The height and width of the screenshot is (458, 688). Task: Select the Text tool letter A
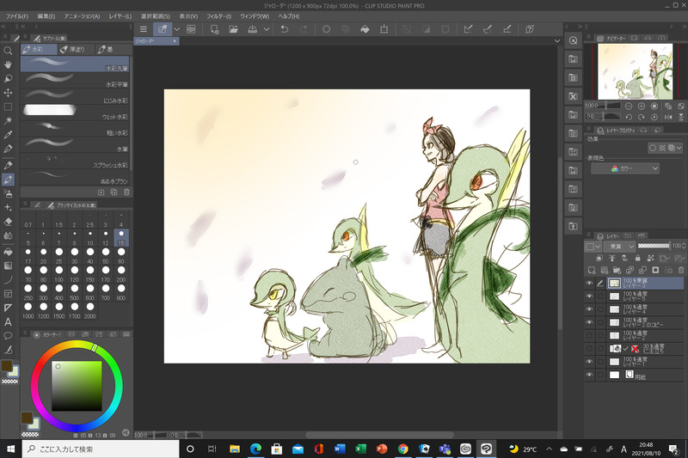8,322
